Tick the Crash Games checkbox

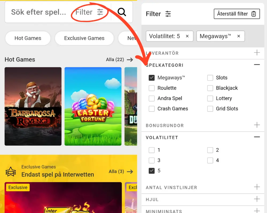coord(152,109)
